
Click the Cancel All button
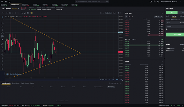111,87
